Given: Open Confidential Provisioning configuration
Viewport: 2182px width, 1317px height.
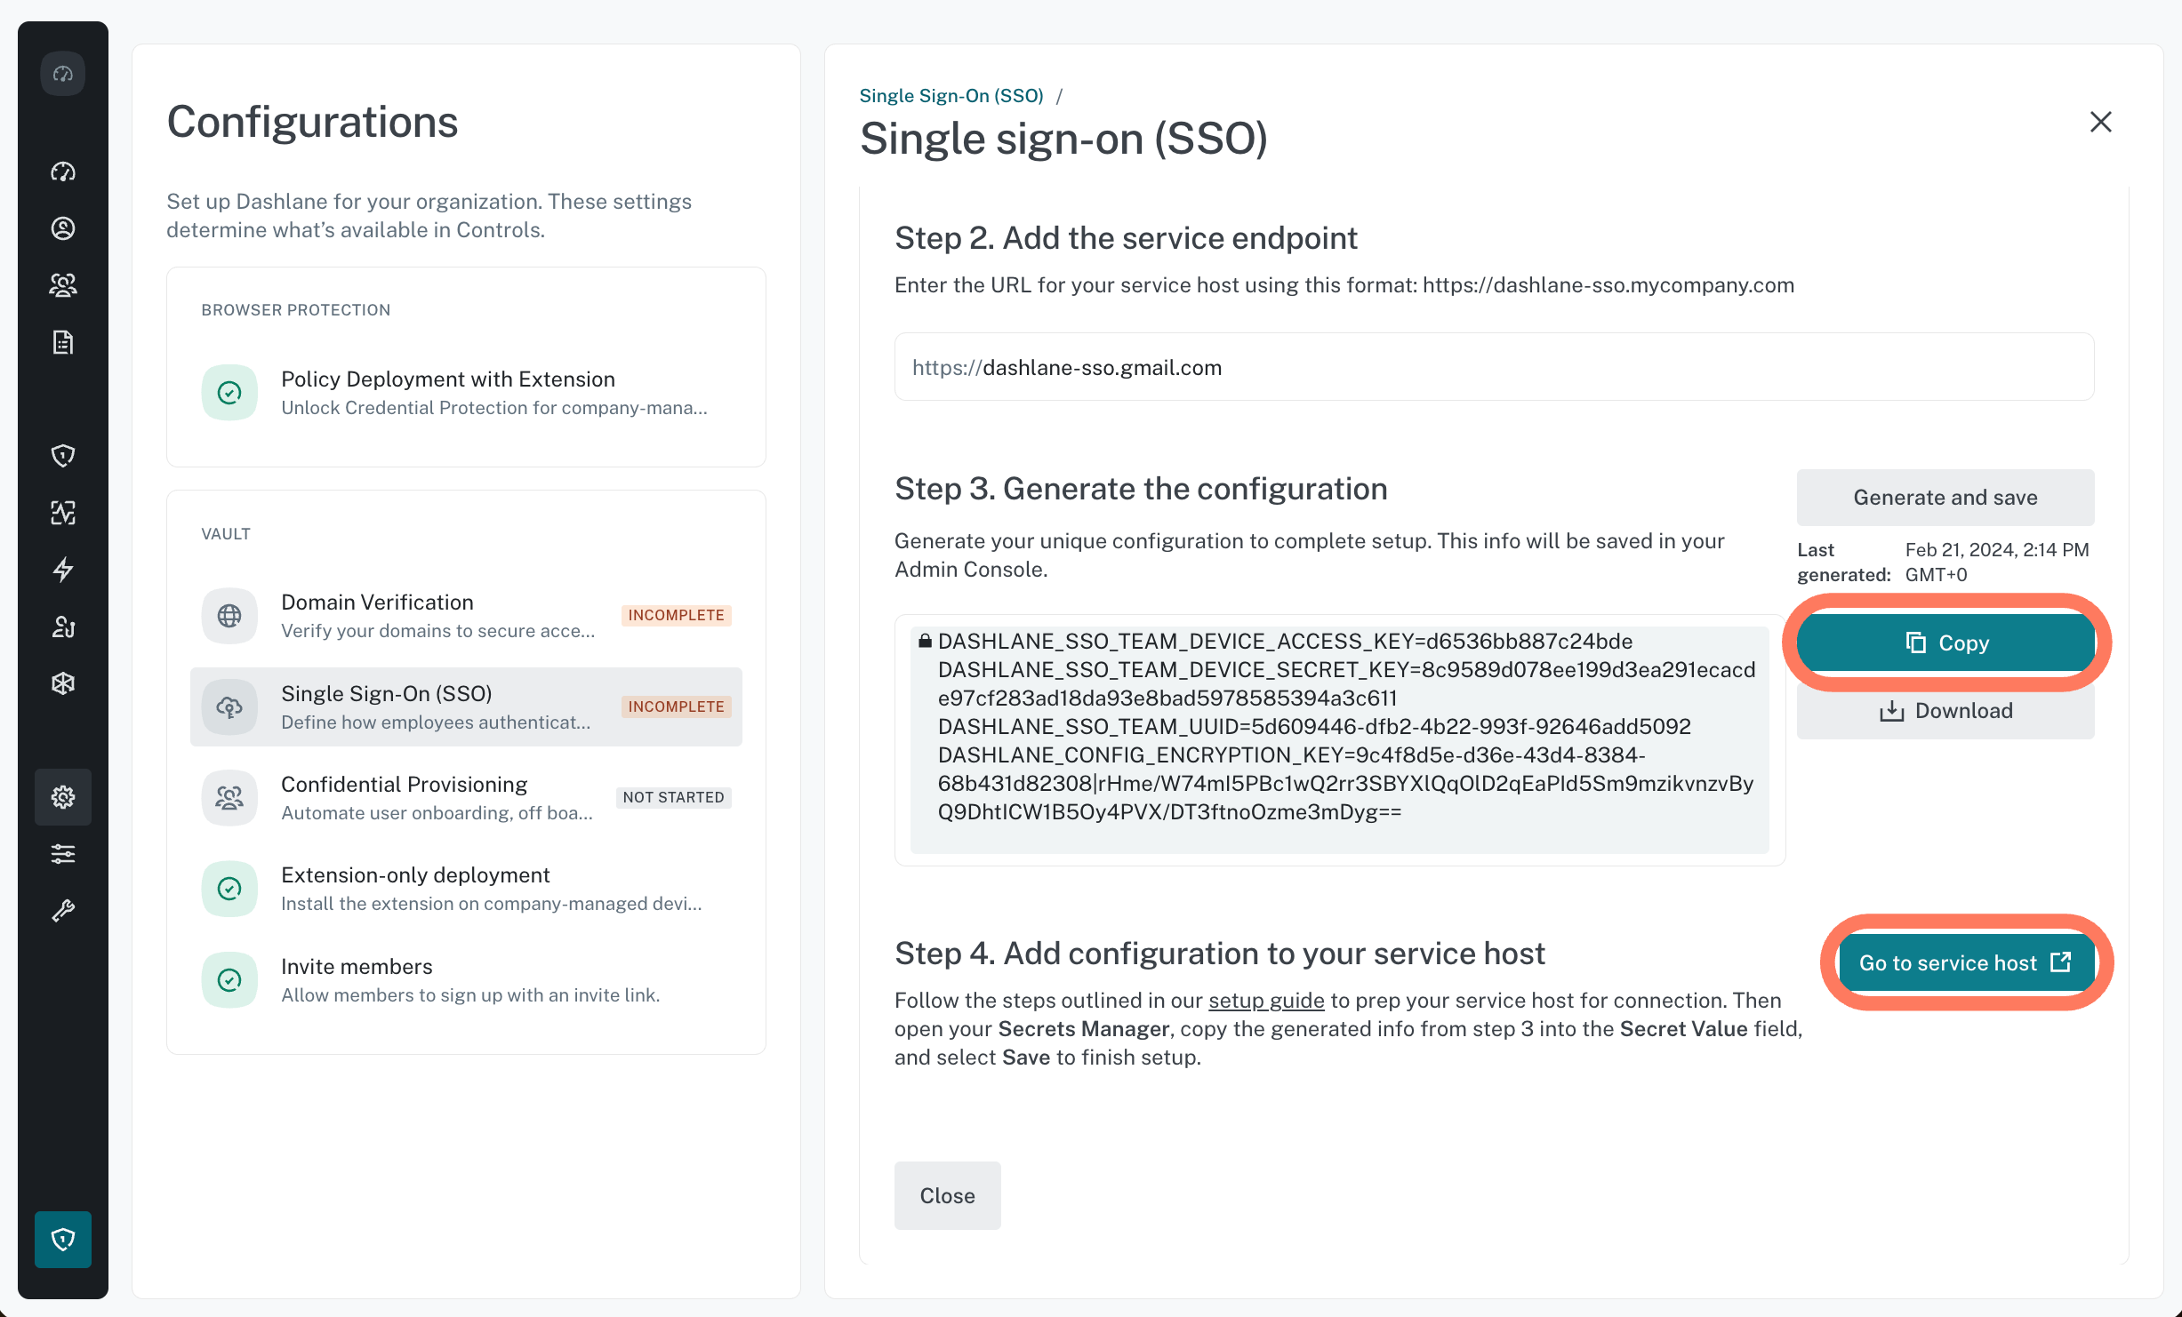Looking at the screenshot, I should pos(466,798).
